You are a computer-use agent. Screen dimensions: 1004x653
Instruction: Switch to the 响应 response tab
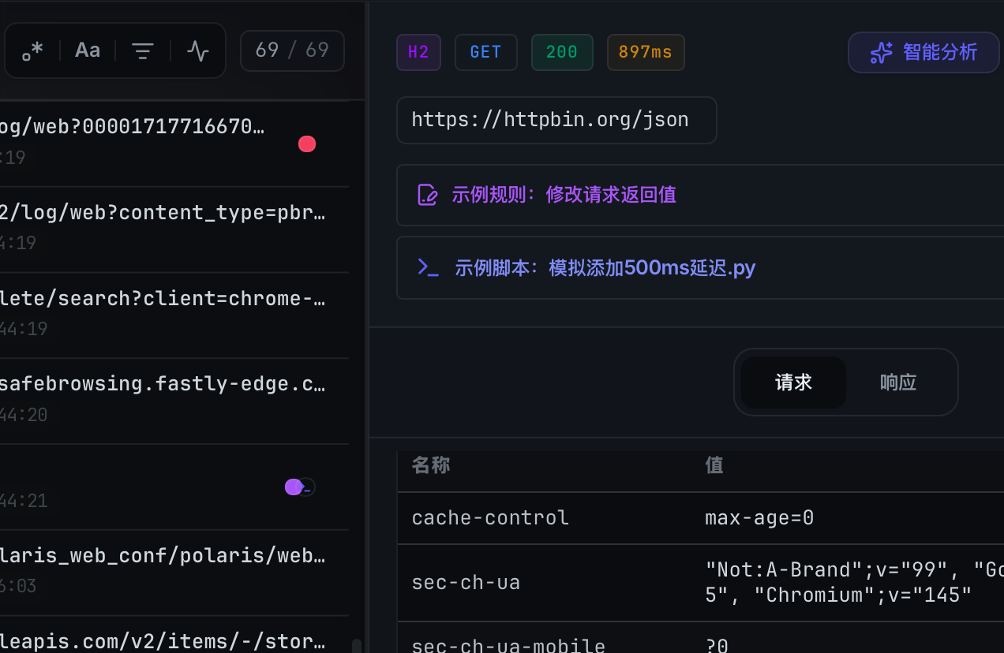[x=897, y=382]
